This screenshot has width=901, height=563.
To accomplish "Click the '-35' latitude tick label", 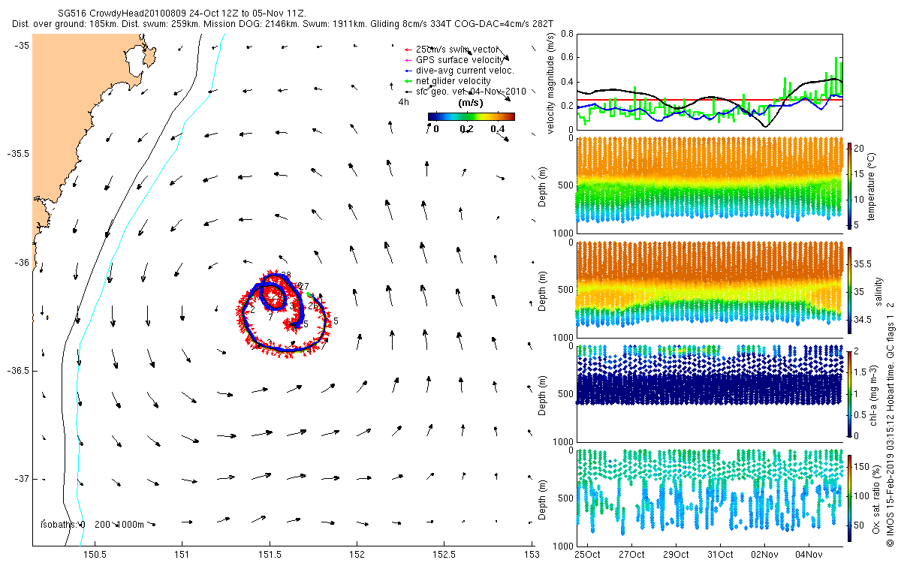I will click(x=20, y=46).
